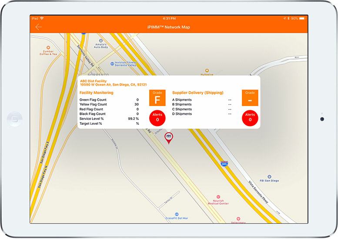Tap the San Diego Fwy S label

coord(45,153)
